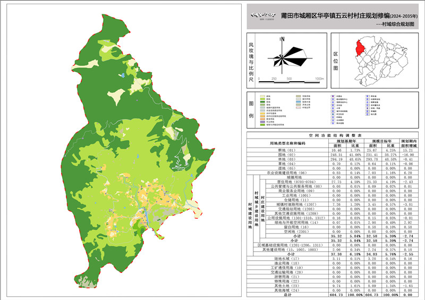
Task: Click the parking lot (停车场) legend symbol
Action: pyautogui.click(x=367, y=96)
